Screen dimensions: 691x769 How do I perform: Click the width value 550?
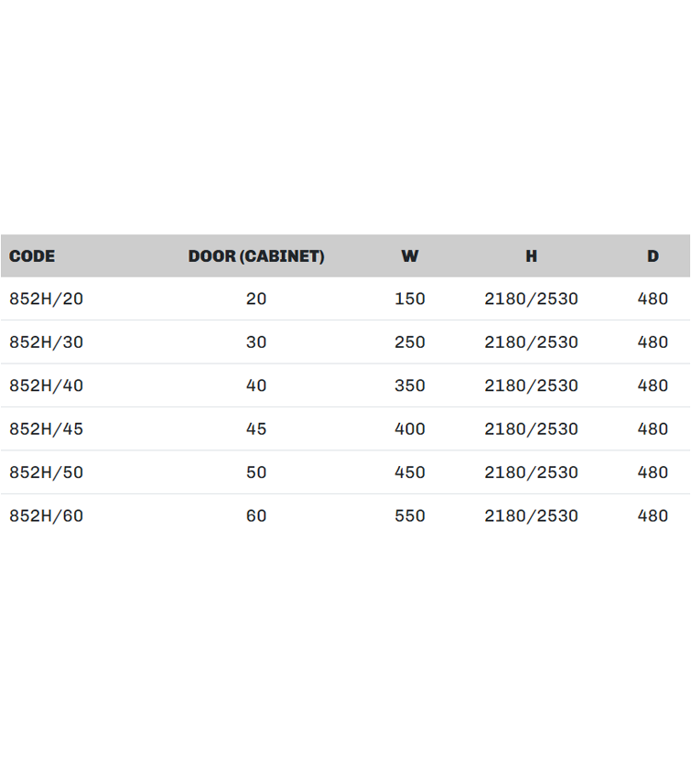pyautogui.click(x=410, y=515)
